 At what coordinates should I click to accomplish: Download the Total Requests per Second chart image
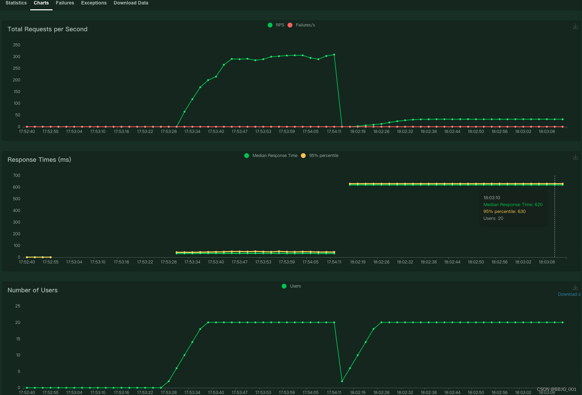click(x=575, y=26)
